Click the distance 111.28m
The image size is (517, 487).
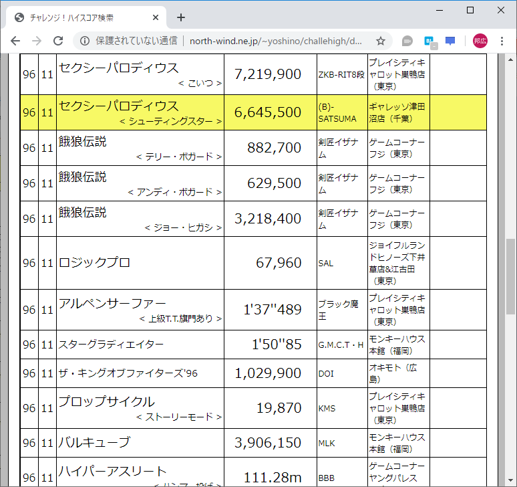click(x=273, y=478)
